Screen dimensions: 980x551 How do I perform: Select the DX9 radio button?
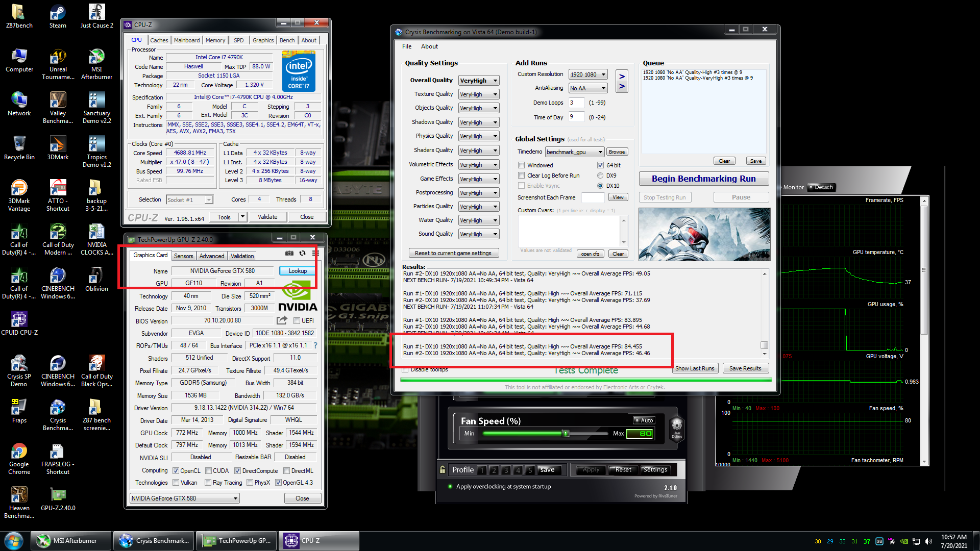tap(600, 176)
